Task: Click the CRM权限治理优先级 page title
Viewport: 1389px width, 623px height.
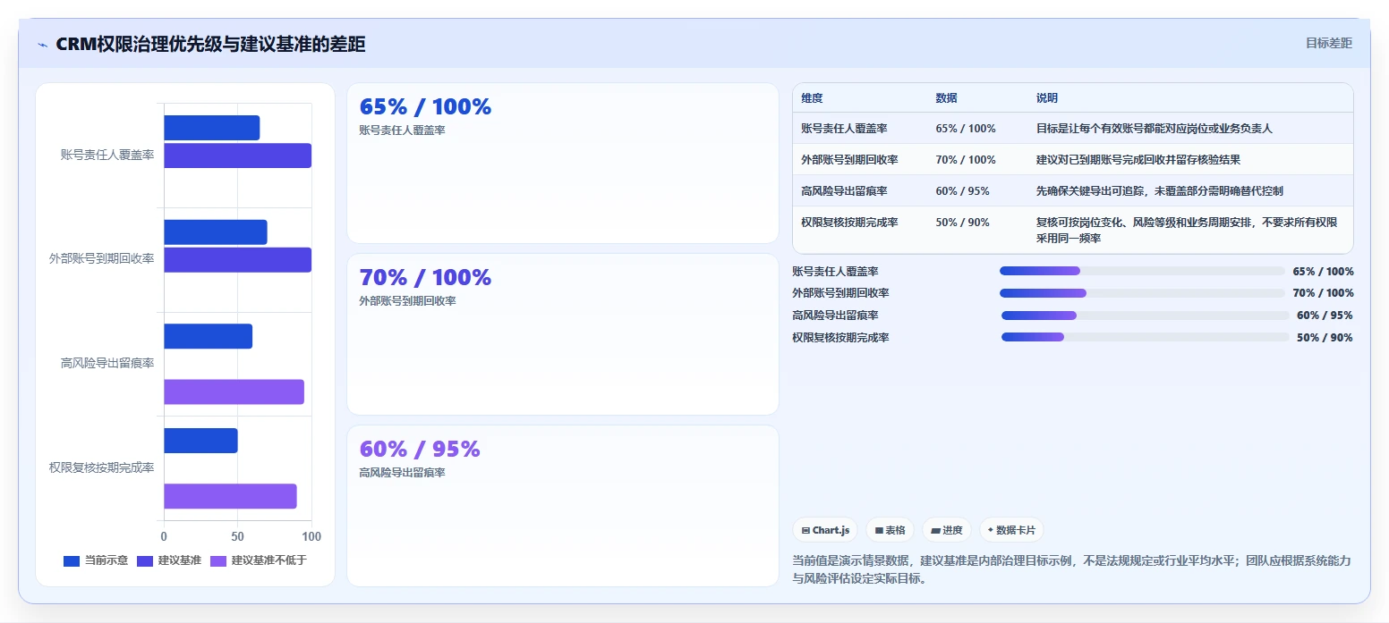Action: point(210,44)
